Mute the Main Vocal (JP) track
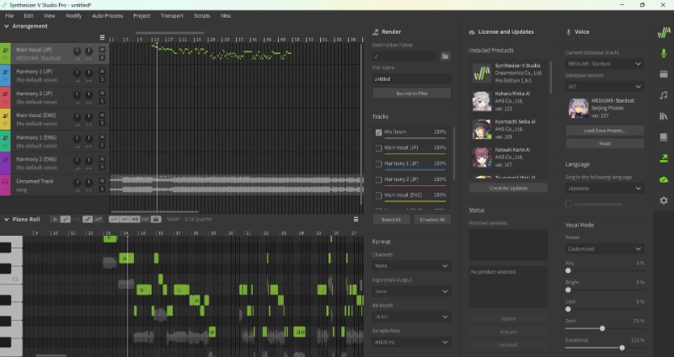This screenshot has height=357, width=674. (x=102, y=50)
